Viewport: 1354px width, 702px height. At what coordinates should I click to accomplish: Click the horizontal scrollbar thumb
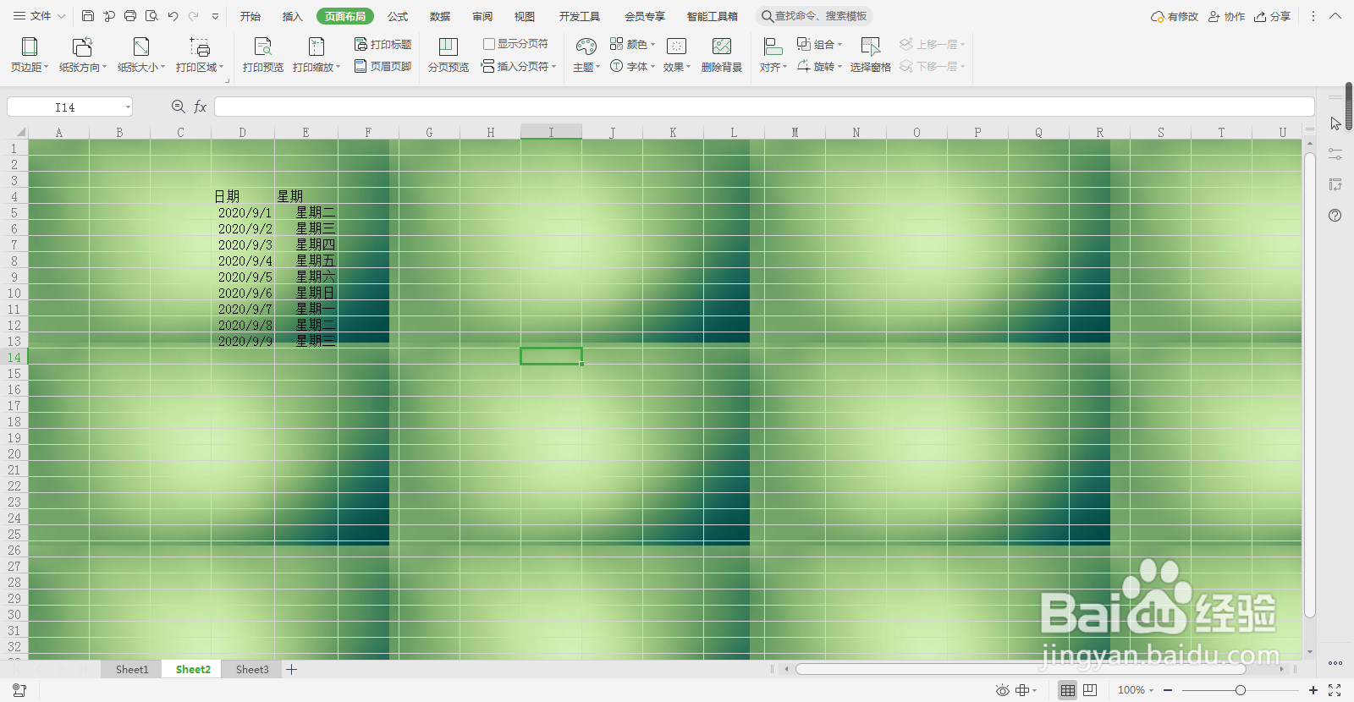[1021, 669]
